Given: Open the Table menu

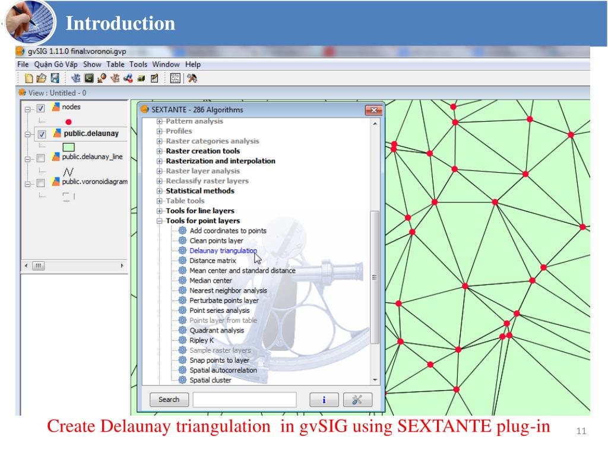Looking at the screenshot, I should (x=116, y=64).
